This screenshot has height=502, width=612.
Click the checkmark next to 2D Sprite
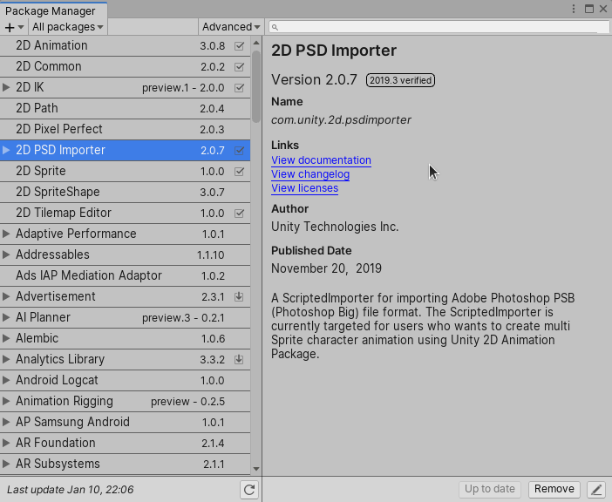coord(239,171)
